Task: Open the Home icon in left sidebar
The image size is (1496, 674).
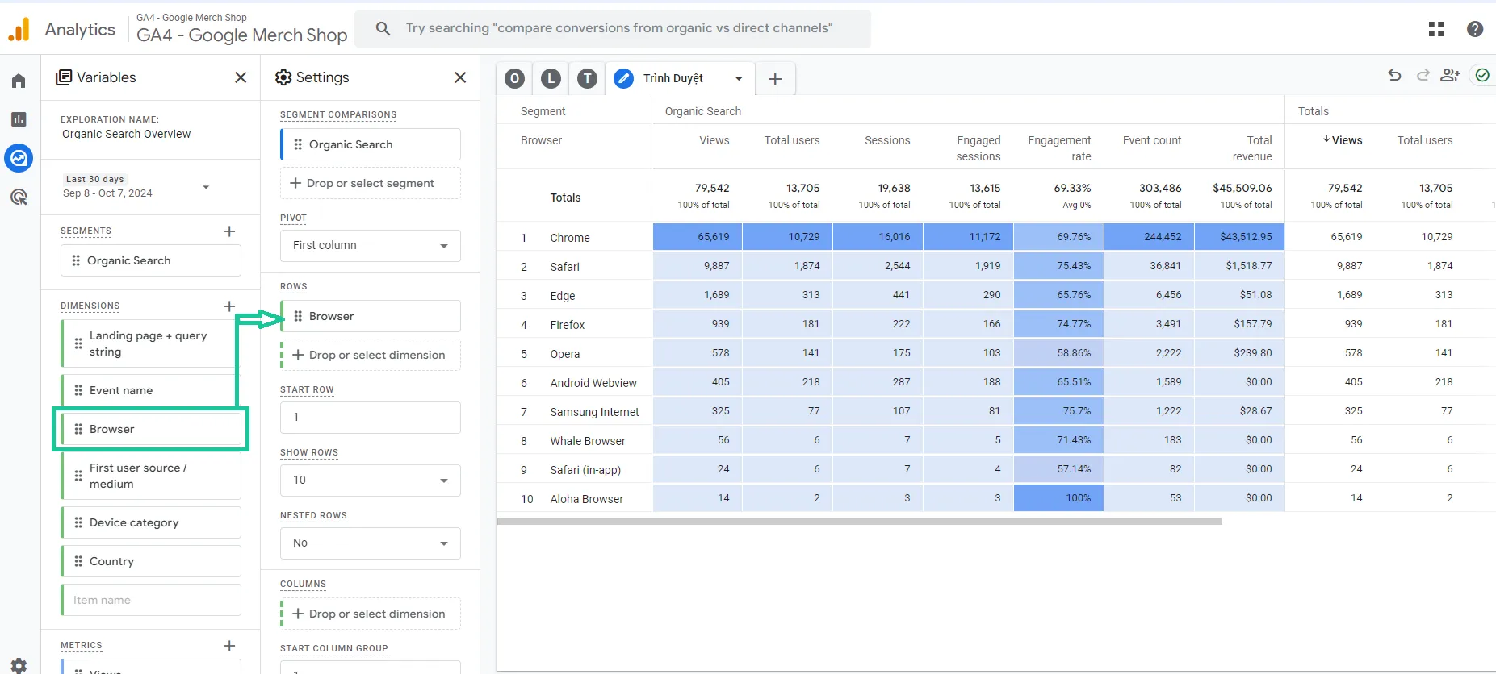Action: tap(19, 81)
